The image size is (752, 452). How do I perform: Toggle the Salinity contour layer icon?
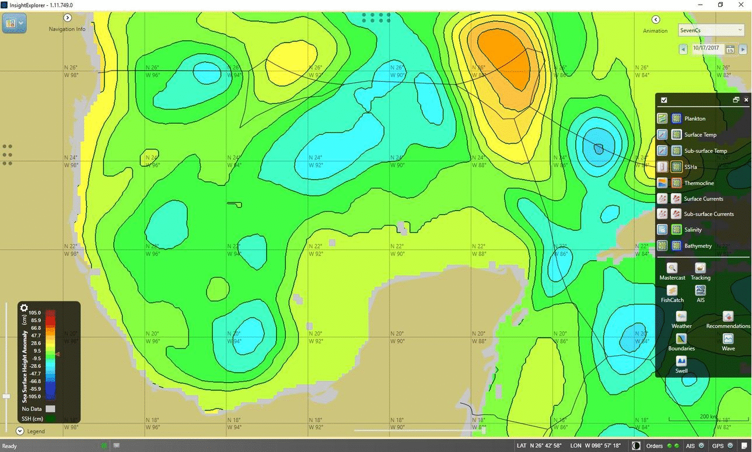[676, 230]
